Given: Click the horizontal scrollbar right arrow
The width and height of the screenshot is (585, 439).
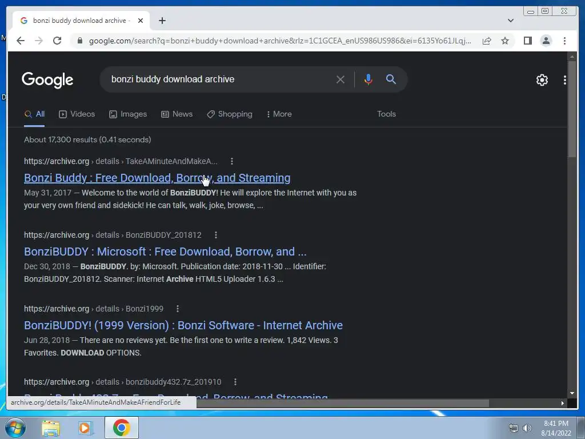Looking at the screenshot, I should coord(563,403).
